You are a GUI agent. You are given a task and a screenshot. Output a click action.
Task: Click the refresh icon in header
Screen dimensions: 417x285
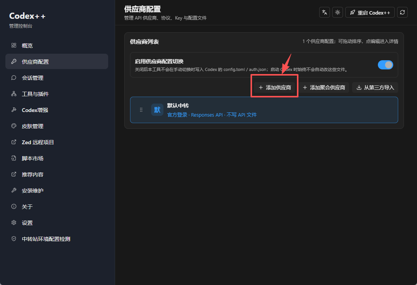pos(402,13)
